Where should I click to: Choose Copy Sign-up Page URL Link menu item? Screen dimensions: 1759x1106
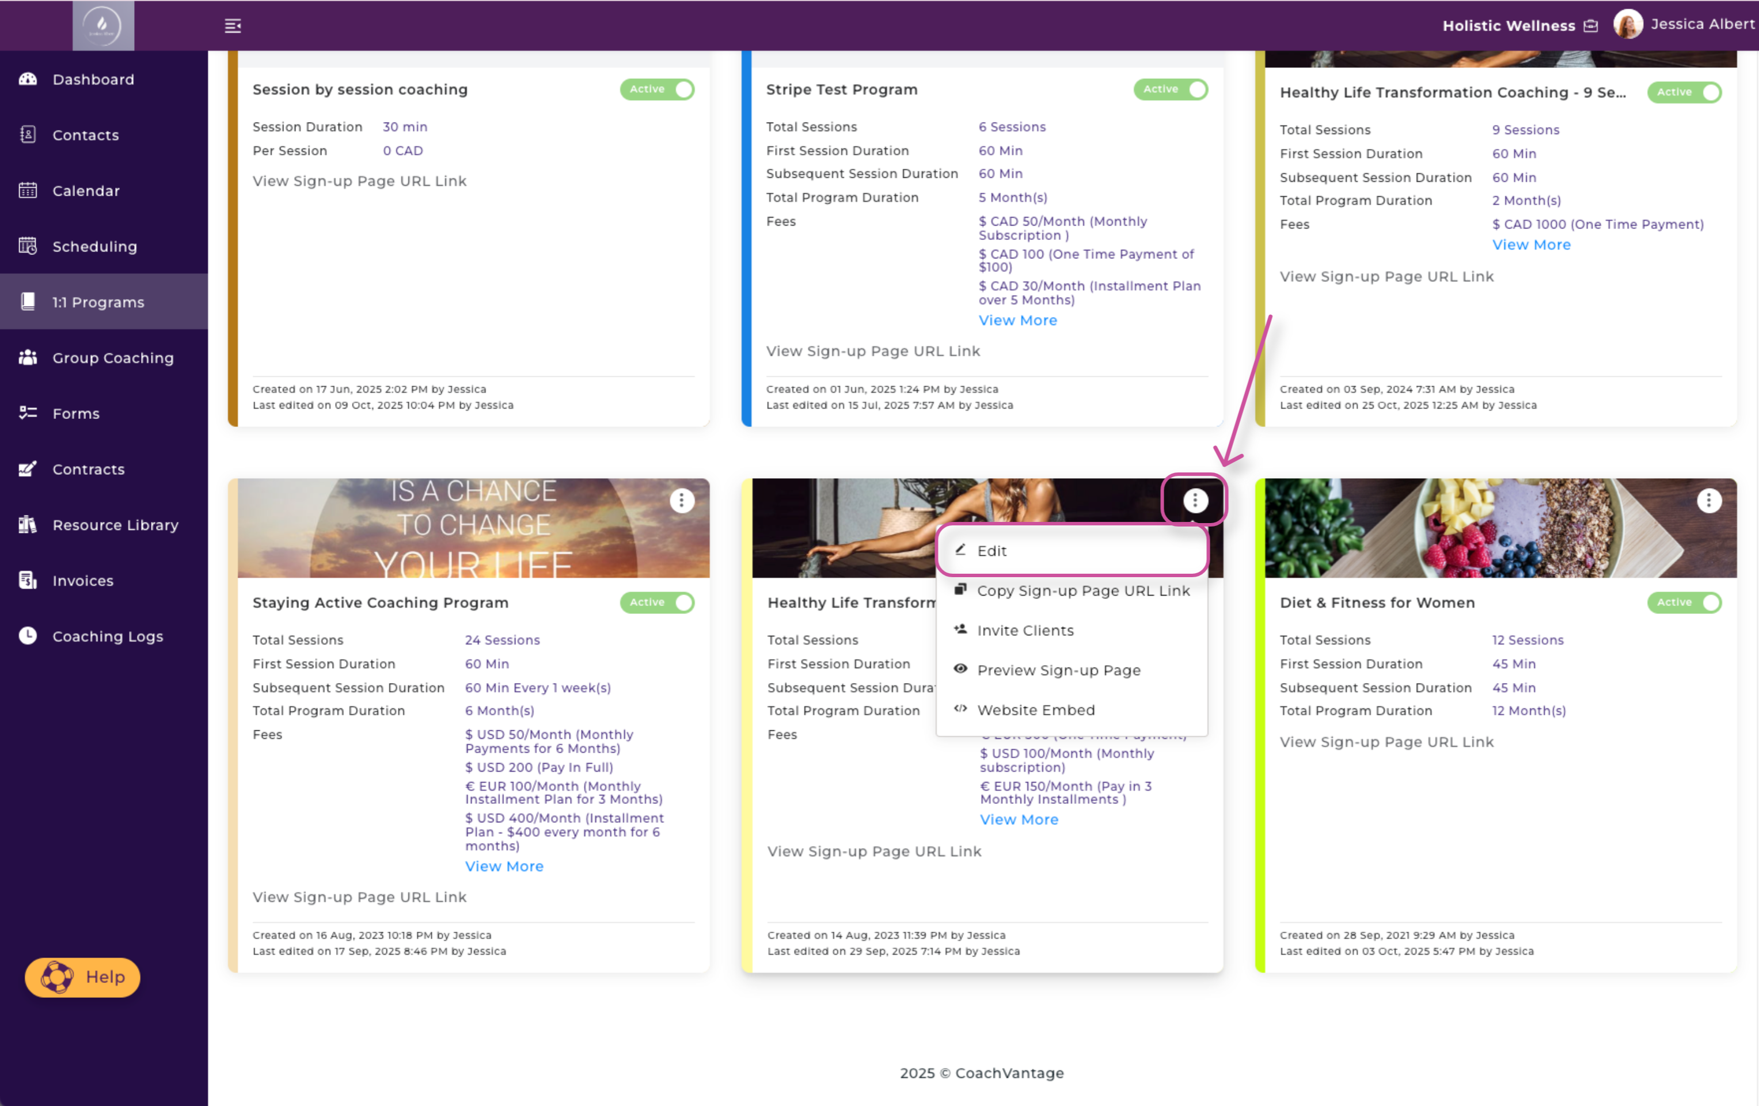pos(1082,590)
